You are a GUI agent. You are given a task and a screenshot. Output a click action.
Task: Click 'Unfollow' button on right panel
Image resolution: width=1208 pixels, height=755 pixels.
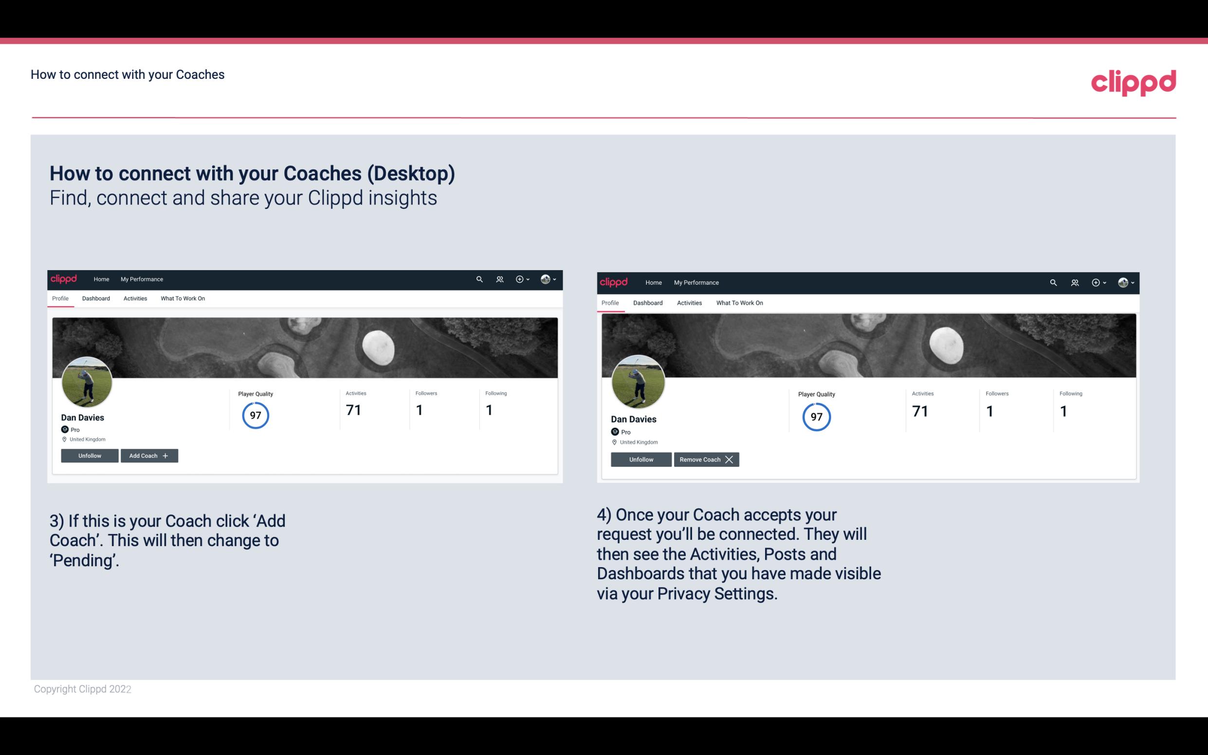(x=640, y=459)
